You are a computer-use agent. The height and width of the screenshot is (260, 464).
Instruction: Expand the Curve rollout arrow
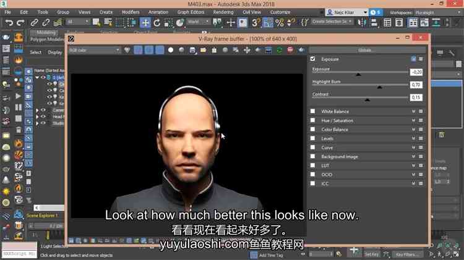(413, 148)
